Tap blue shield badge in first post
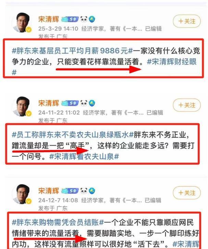Image resolution: width=208 pixels, height=249 pixels. point(92,19)
